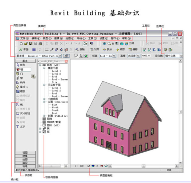Click the 线 lines tool
Image resolution: width=191 pixels, height=183 pixels.
tap(19, 105)
